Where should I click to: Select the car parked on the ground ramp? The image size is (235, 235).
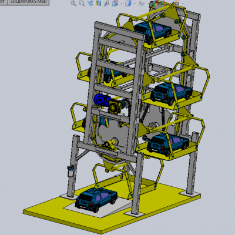coord(96,199)
